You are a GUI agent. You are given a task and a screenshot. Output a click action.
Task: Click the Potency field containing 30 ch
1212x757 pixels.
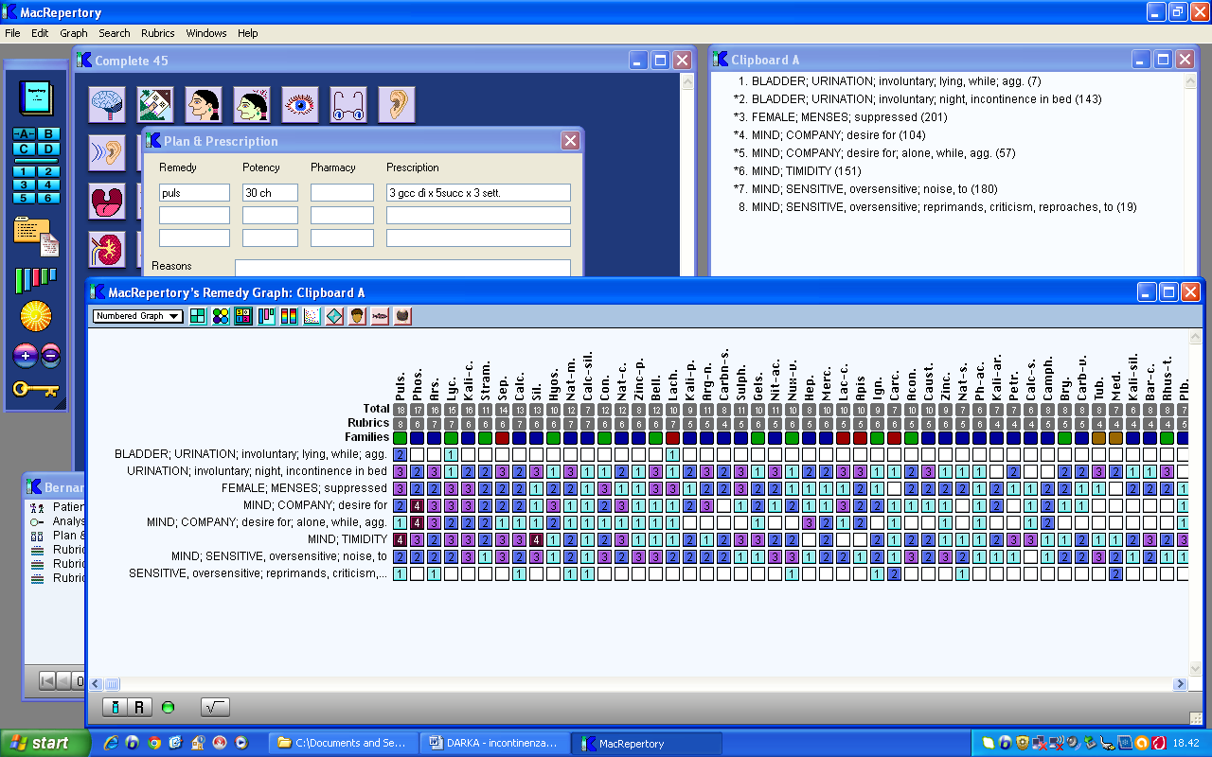[x=270, y=193]
